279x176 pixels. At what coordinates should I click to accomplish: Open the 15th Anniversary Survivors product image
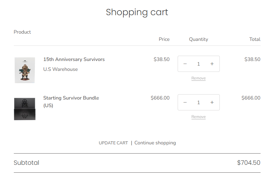[x=25, y=70]
